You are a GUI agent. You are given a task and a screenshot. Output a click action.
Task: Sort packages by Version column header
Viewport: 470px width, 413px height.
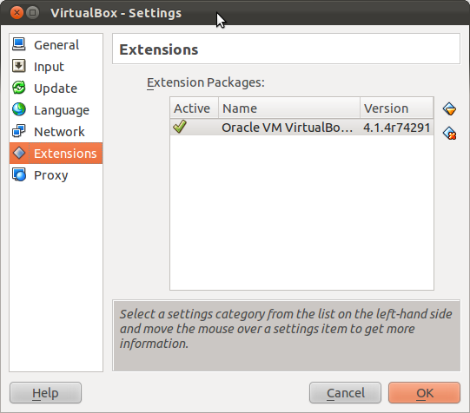[x=396, y=108]
